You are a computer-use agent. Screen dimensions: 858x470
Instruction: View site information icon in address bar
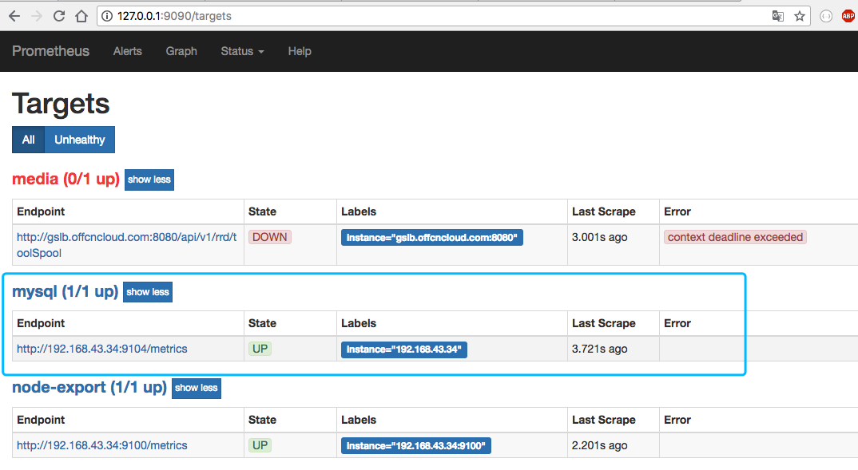107,16
